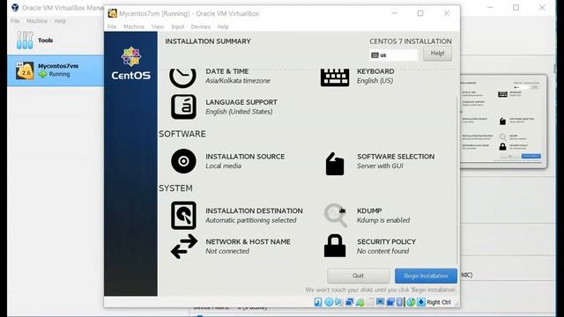564x317 pixels.
Task: Click USB devices status bar icon
Action: coord(360,302)
